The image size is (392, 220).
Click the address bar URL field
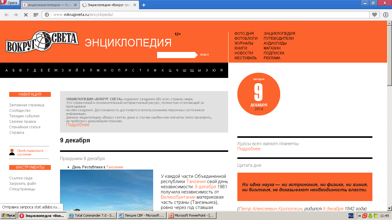point(205,15)
